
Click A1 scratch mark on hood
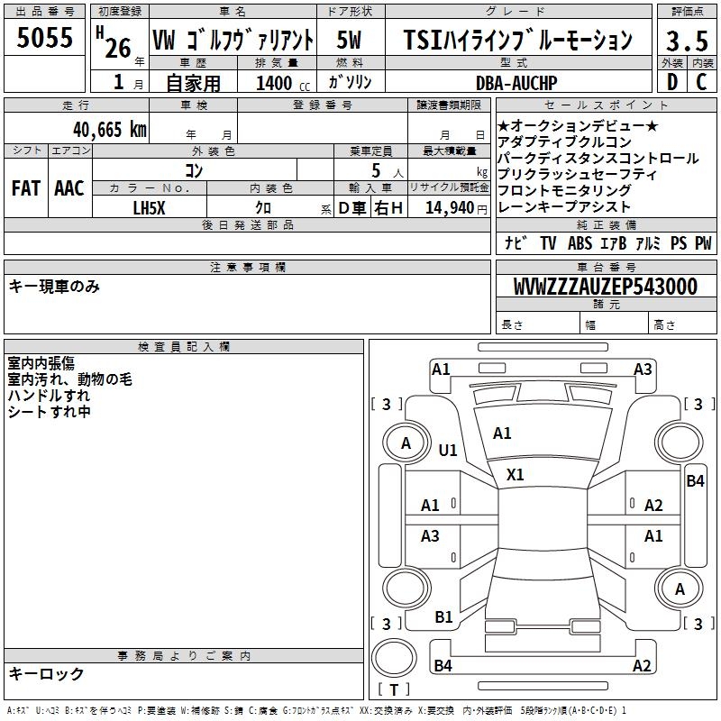tap(502, 434)
